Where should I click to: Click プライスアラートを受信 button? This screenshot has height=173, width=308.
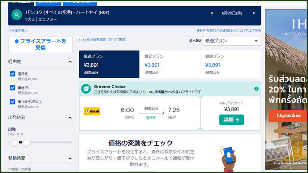[40, 44]
